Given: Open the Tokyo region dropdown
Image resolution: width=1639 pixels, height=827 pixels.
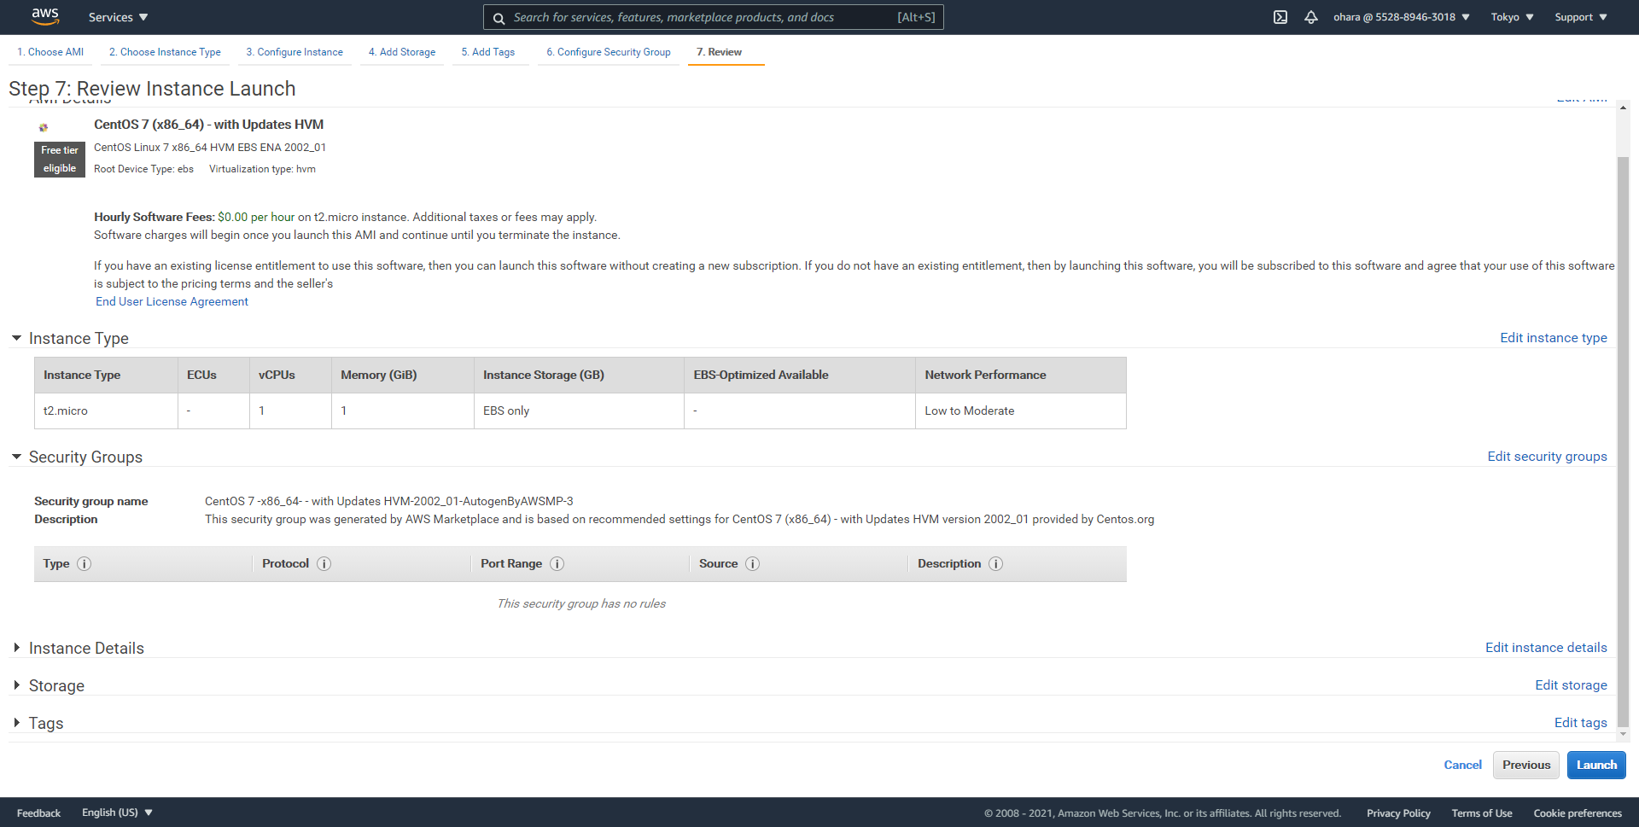Looking at the screenshot, I should tap(1512, 17).
